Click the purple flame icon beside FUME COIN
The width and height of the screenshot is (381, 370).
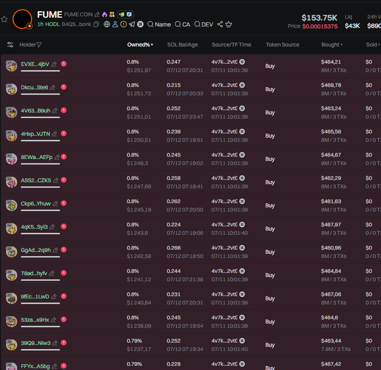pyautogui.click(x=105, y=14)
